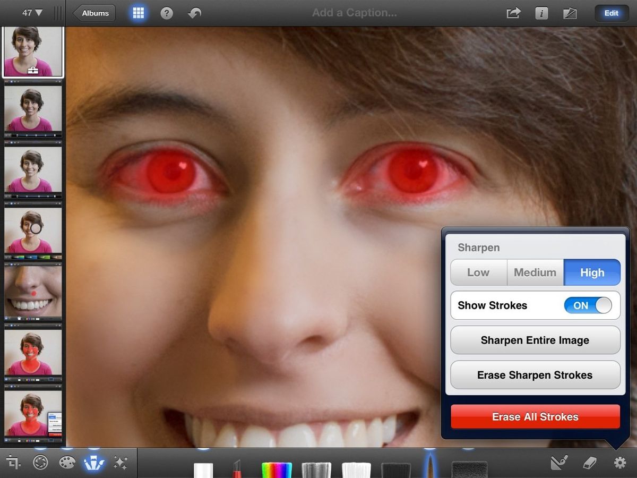Select the Eraser tool
637x478 pixels.
(589, 462)
